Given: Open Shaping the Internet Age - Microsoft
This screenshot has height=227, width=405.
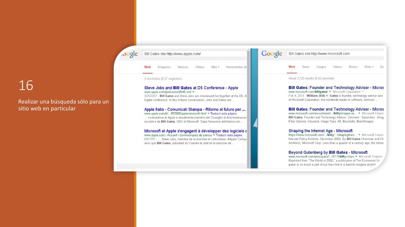Looking at the screenshot, I should 320,131.
